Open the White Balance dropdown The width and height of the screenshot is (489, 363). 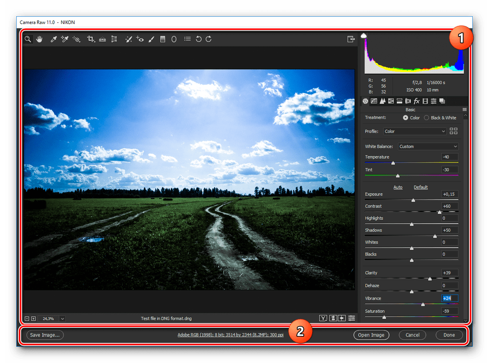[x=428, y=146]
